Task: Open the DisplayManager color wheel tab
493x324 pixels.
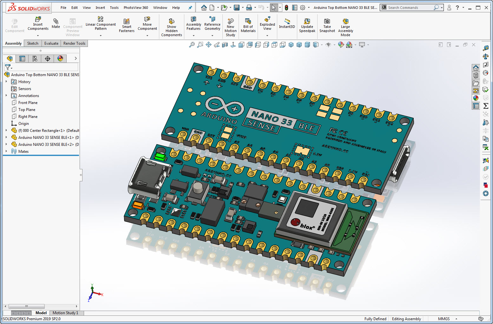Action: 60,59
